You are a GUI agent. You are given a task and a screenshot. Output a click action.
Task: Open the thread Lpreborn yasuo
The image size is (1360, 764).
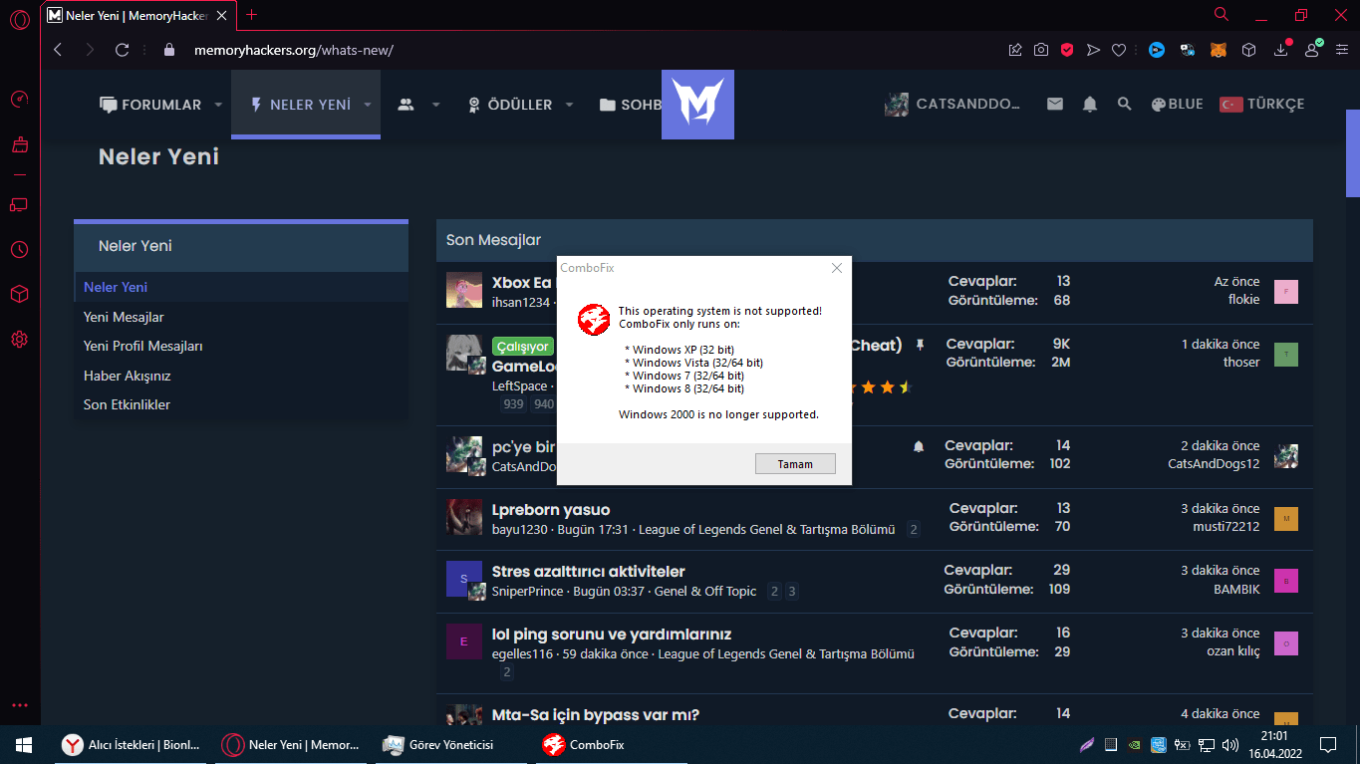551,510
